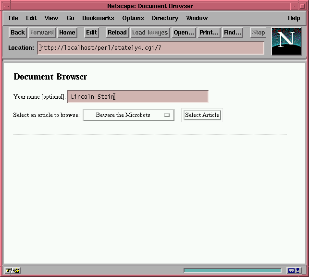
Task: Open the window menu button in title bar
Action: 6,6
